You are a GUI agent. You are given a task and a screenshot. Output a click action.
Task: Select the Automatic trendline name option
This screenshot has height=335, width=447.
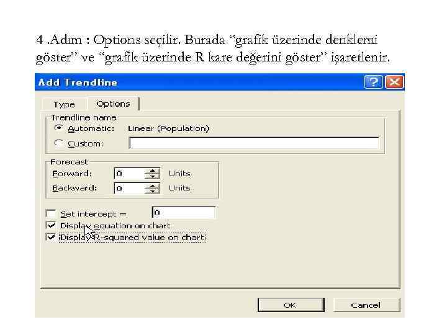point(58,128)
